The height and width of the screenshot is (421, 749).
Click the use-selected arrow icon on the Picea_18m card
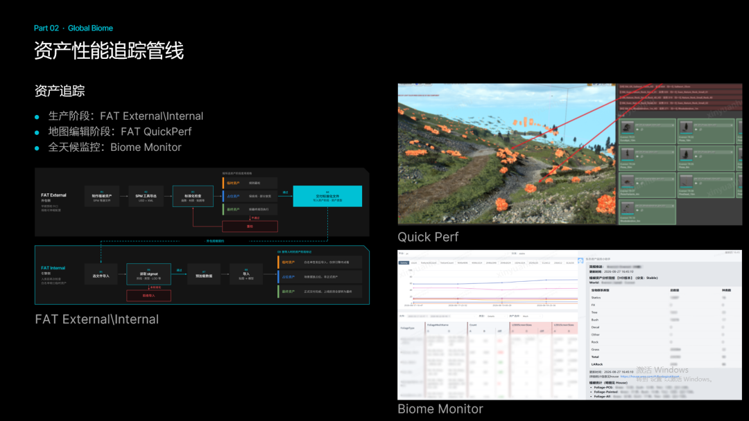pyautogui.click(x=696, y=129)
